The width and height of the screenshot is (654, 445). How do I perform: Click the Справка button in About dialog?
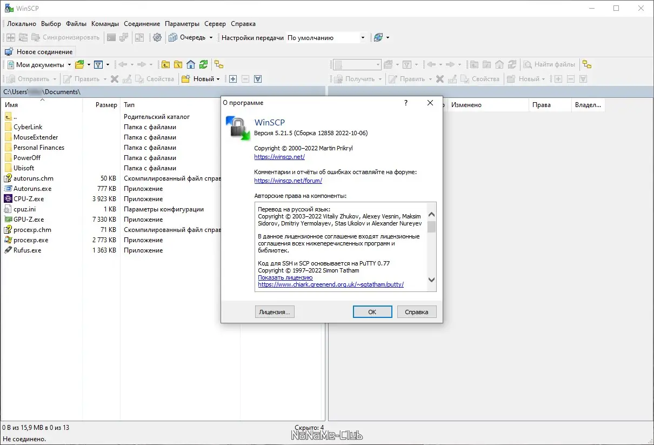tap(417, 311)
